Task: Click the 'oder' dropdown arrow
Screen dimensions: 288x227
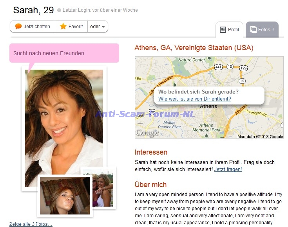Action: [x=103, y=27]
